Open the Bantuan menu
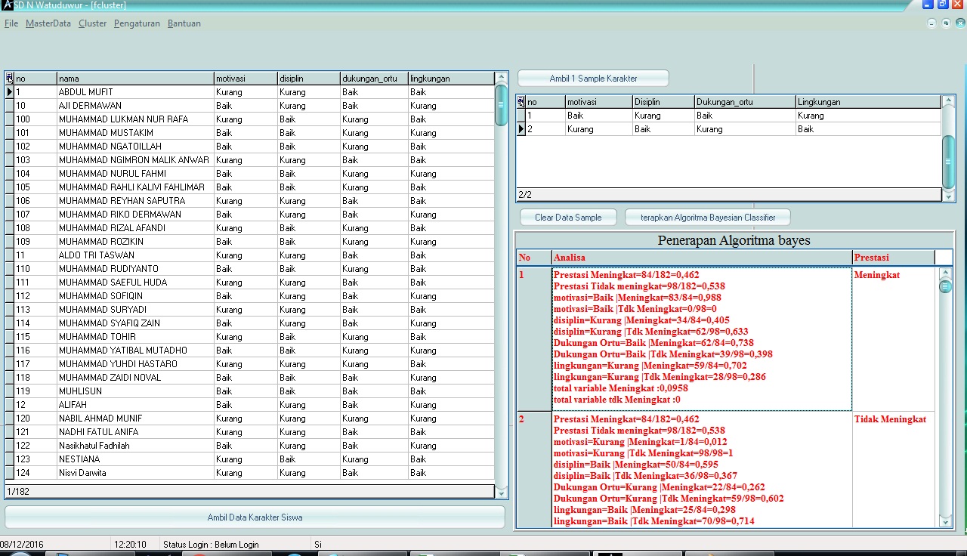Screen dimensions: 967x556 pyautogui.click(x=184, y=23)
